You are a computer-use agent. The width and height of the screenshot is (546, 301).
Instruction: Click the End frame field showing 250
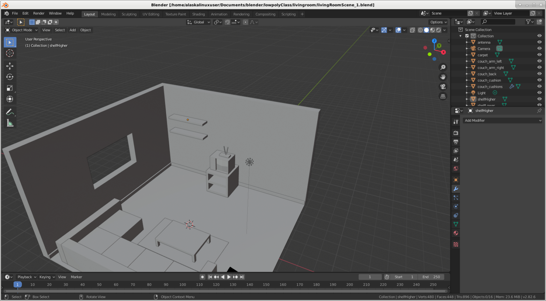click(x=431, y=277)
